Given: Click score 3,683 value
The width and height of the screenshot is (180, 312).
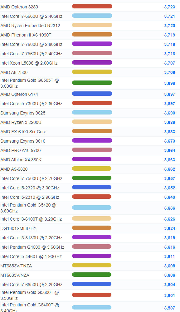Looking at the screenshot, I should [x=170, y=132].
